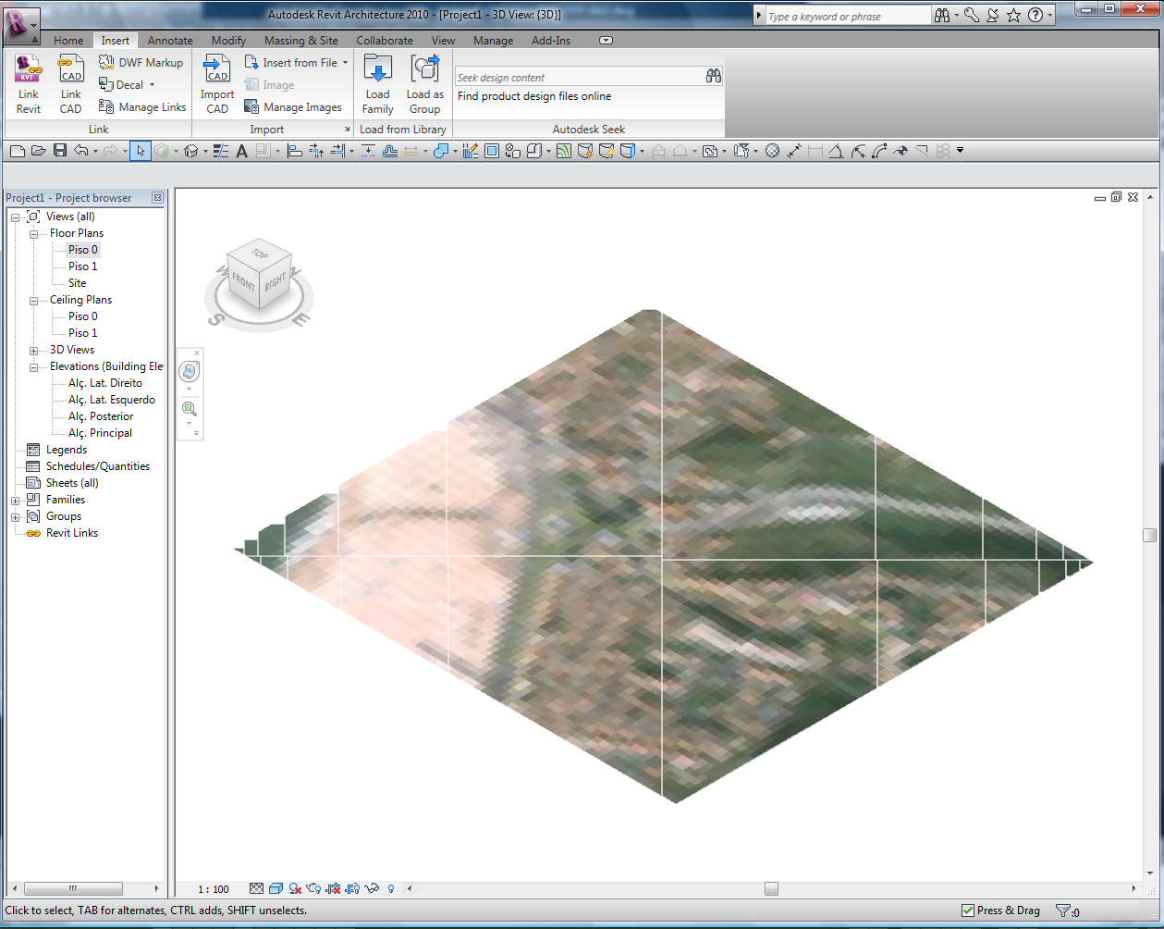Click the Load as Group icon
Viewport: 1164px width, 929px height.
pos(424,70)
